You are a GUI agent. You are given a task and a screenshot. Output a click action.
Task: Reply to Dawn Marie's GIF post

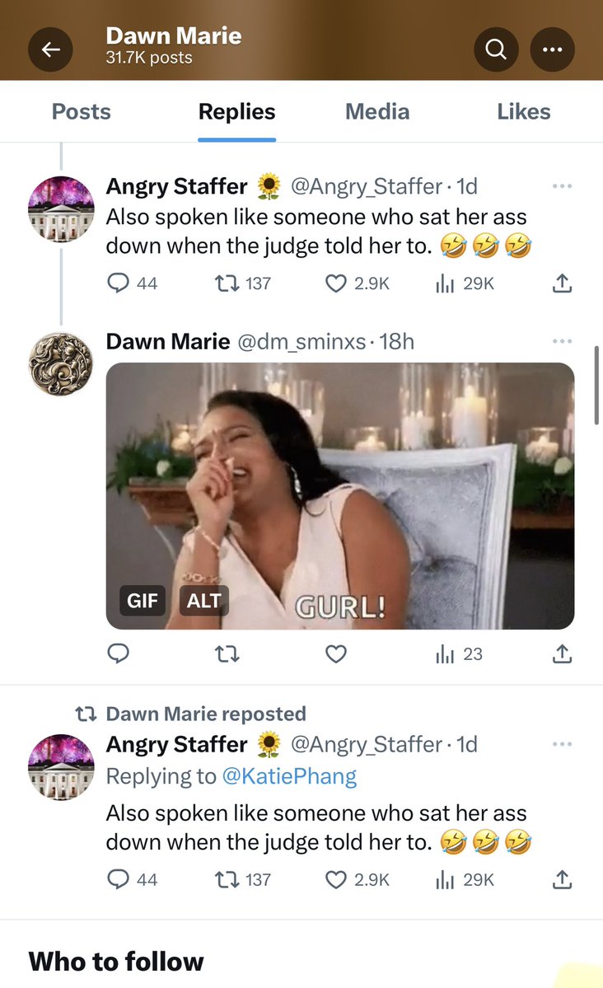pos(119,654)
